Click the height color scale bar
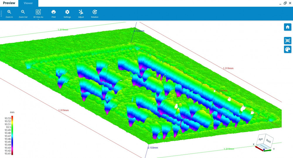Screen dimensions: 293x158 (12, 135)
